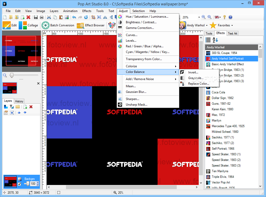The width and height of the screenshot is (266, 197).
Task: Select Coca Cola effect in list
Action: tap(232, 92)
